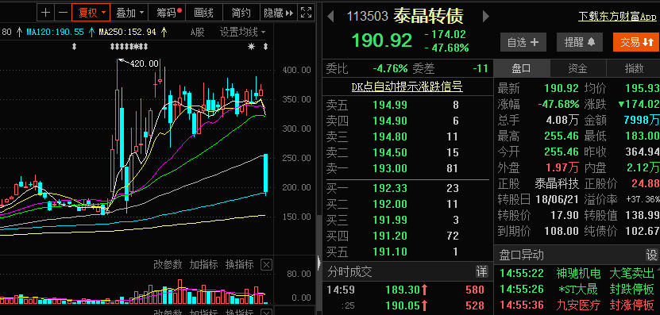Click the 转股价 17.90 value

(565, 216)
